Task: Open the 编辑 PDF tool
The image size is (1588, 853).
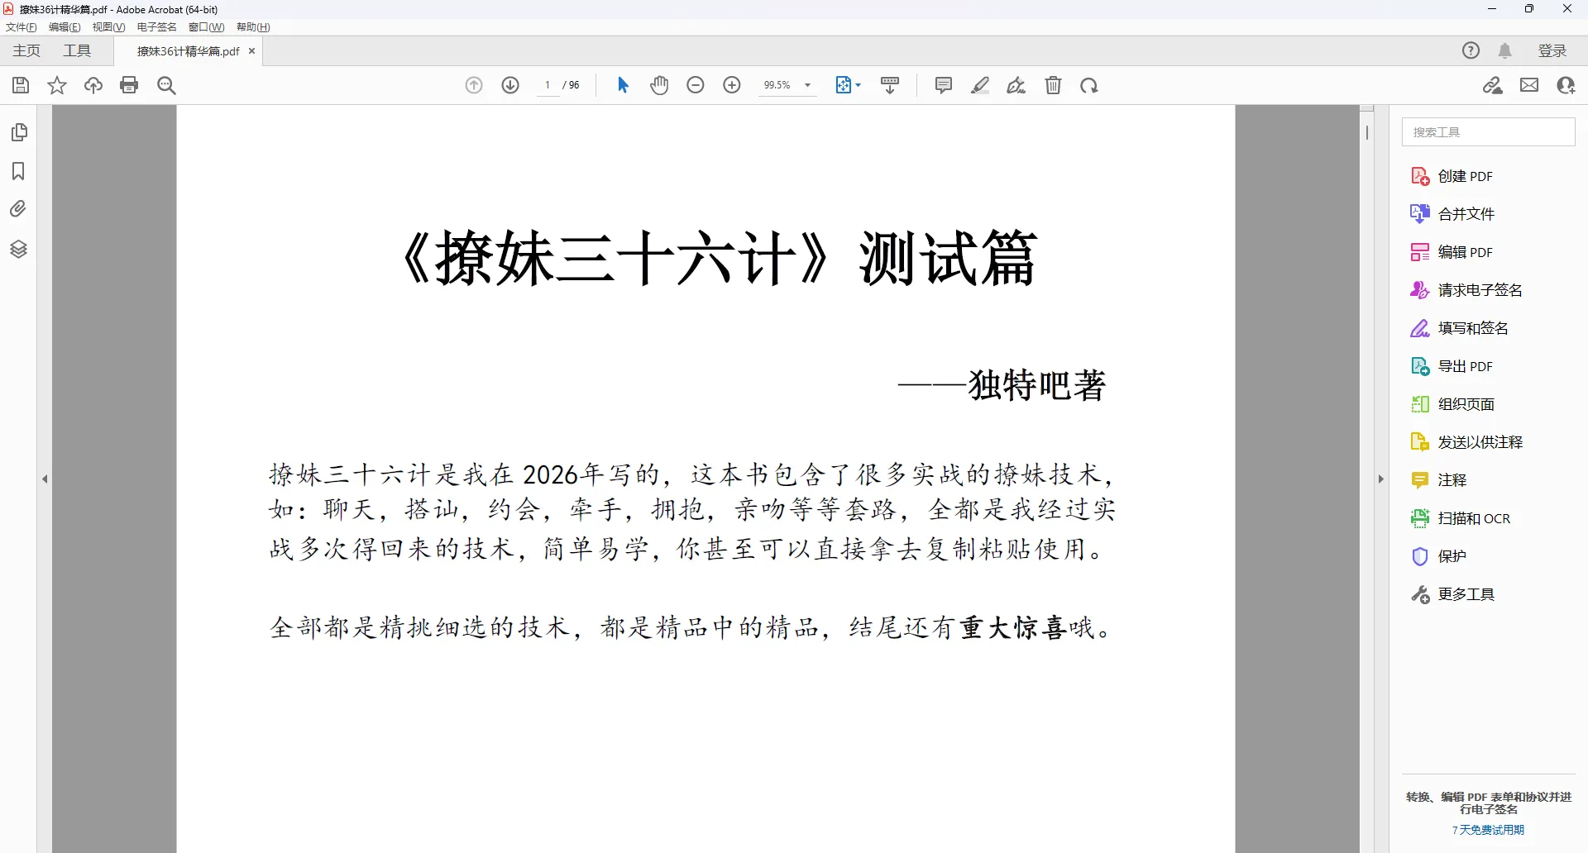Action: coord(1466,252)
